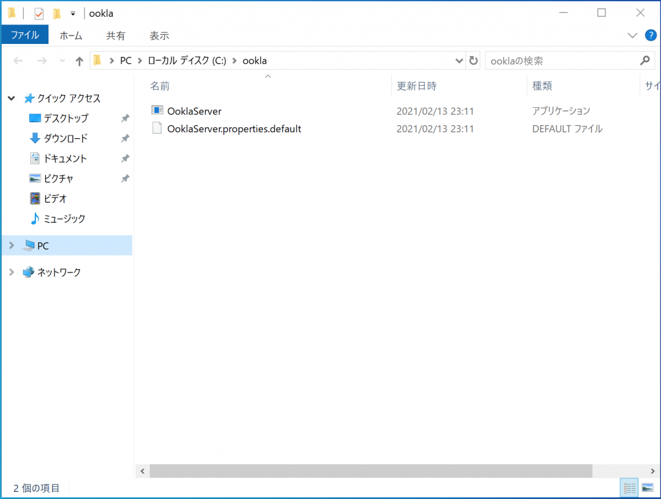Screen dimensions: 661x499
Task: Sort by the 名前 column header
Action: pos(160,86)
